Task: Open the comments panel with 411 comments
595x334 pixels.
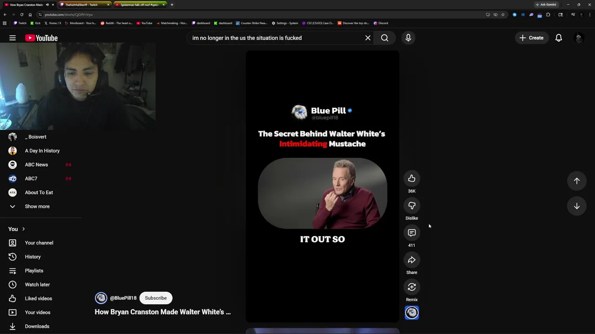Action: (411, 233)
